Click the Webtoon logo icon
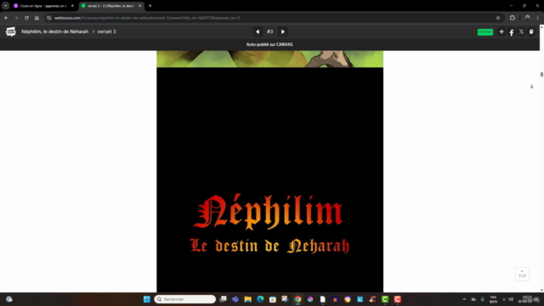 pyautogui.click(x=11, y=31)
